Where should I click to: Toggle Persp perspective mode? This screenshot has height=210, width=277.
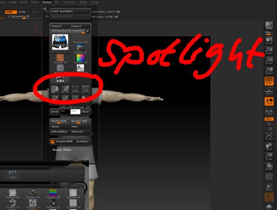coord(269,81)
